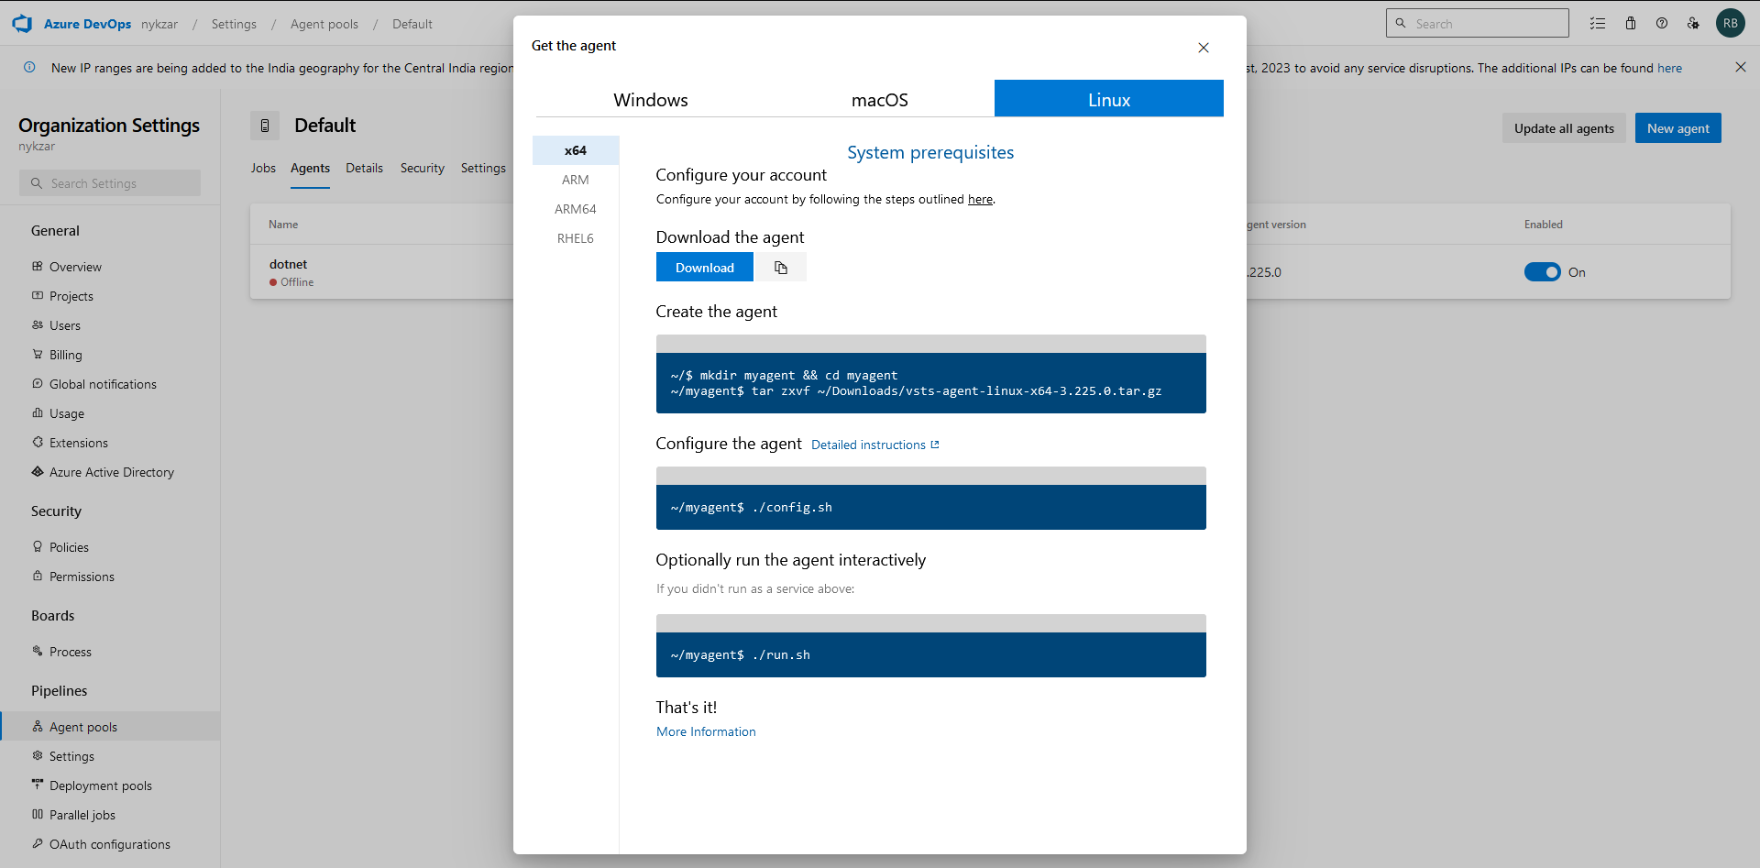Switch to the macOS tab
This screenshot has height=868, width=1760.
pos(879,100)
